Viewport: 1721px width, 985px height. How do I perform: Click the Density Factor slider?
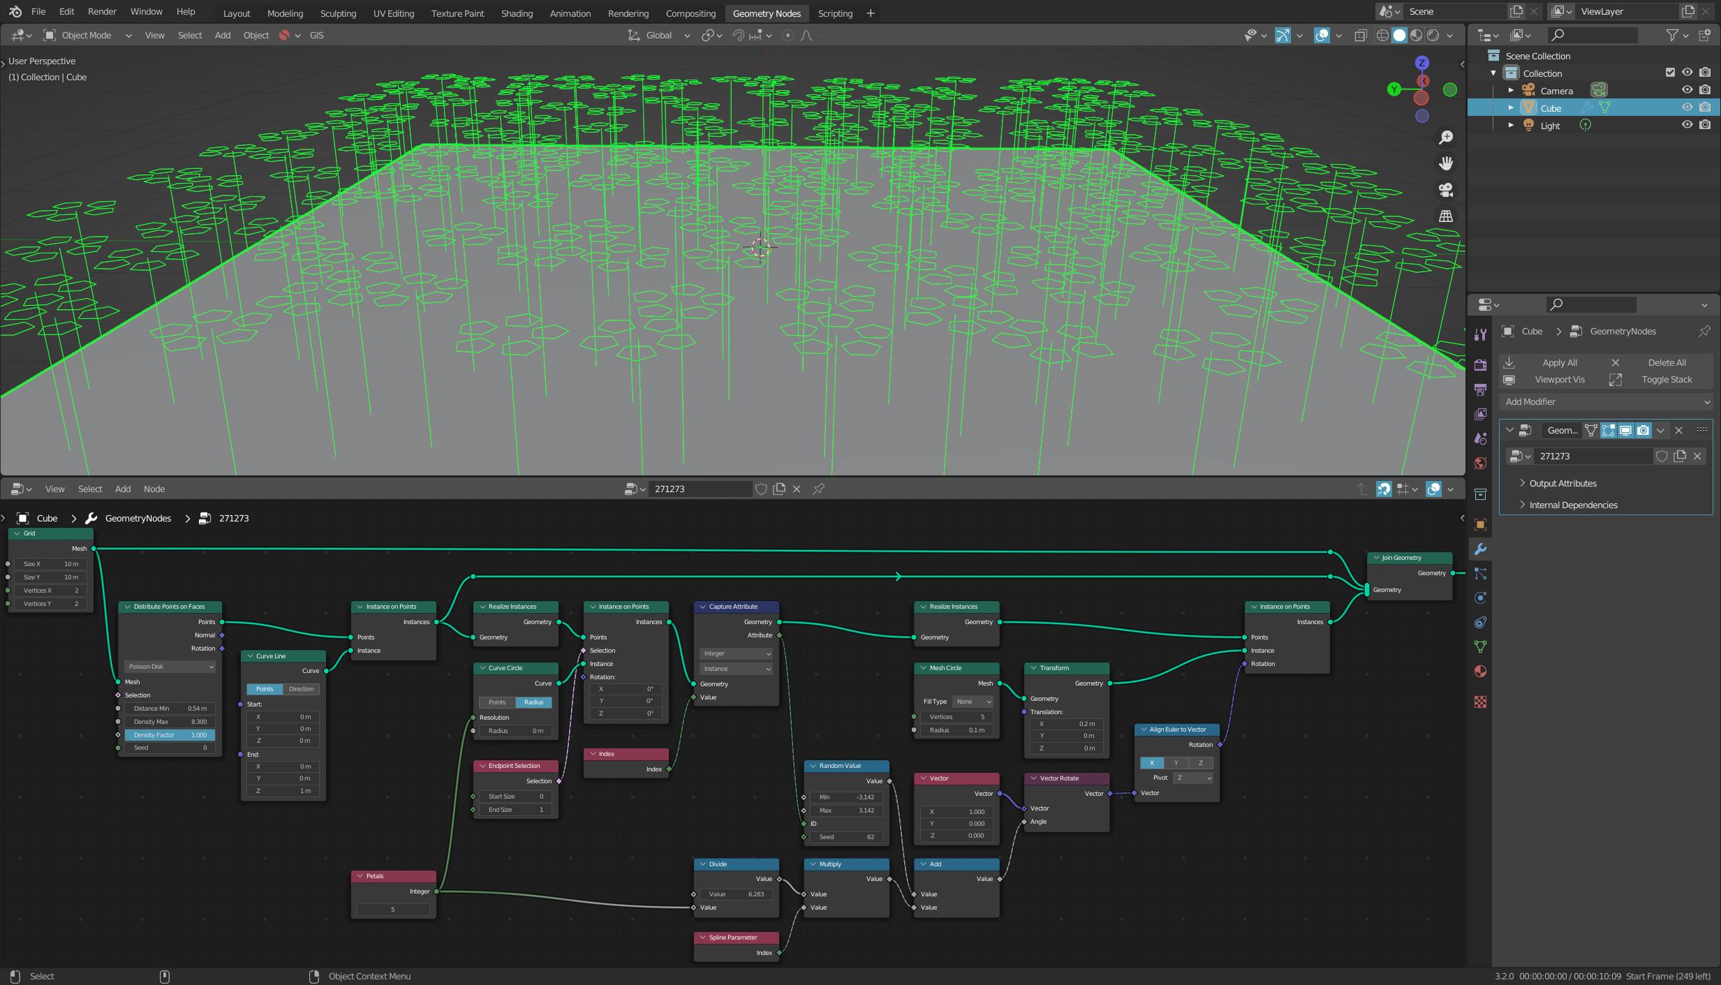[170, 734]
